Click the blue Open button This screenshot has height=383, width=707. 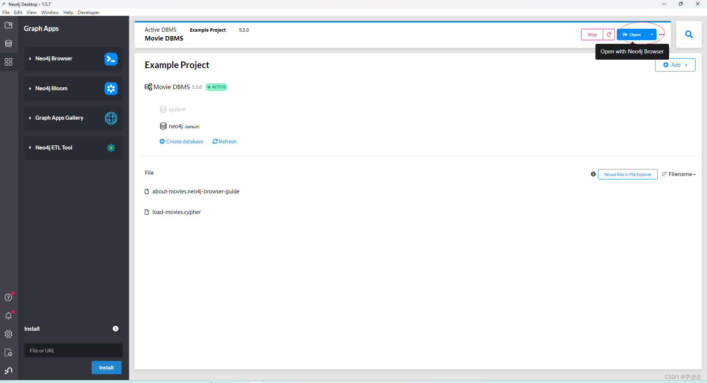tap(632, 35)
